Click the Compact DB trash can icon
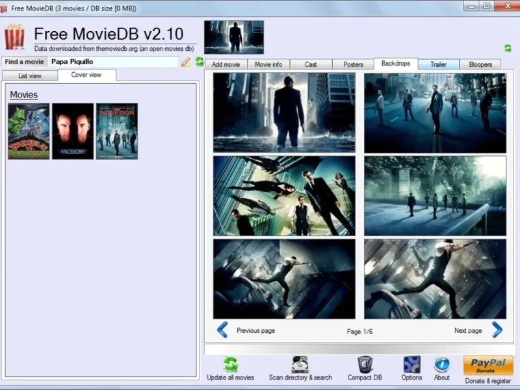Viewport: 520px width, 390px height. point(365,365)
